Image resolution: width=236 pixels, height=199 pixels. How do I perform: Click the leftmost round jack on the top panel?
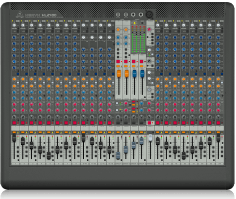click(118, 14)
